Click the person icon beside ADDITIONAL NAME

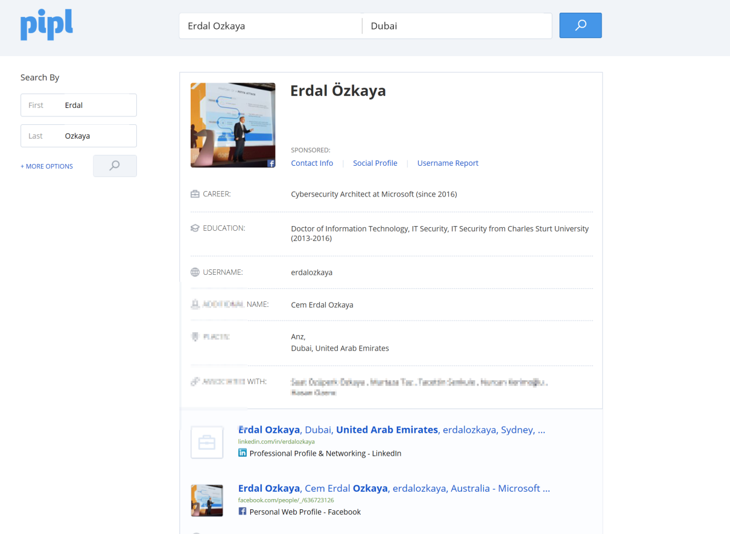[x=195, y=305]
